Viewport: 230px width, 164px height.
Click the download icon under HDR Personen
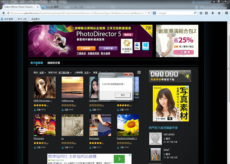(35, 110)
